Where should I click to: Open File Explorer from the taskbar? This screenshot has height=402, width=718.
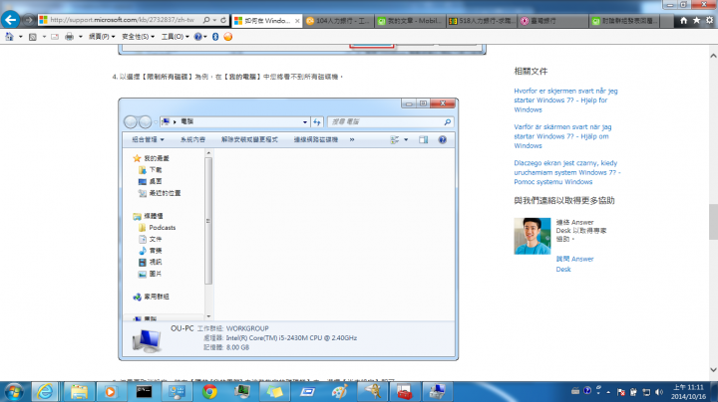pyautogui.click(x=79, y=392)
